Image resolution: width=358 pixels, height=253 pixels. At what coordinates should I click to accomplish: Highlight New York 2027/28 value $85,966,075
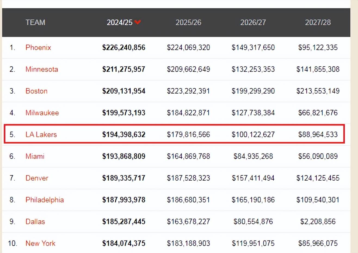tap(318, 243)
